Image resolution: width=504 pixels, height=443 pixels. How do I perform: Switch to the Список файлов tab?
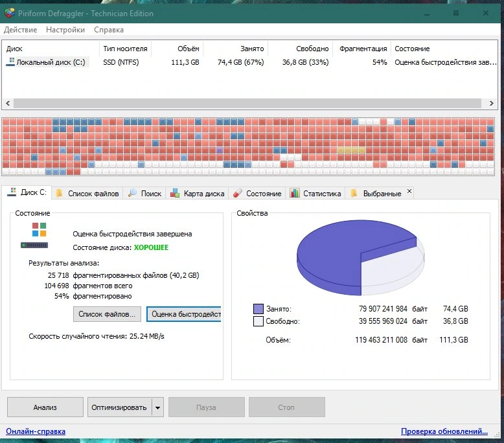tap(87, 194)
